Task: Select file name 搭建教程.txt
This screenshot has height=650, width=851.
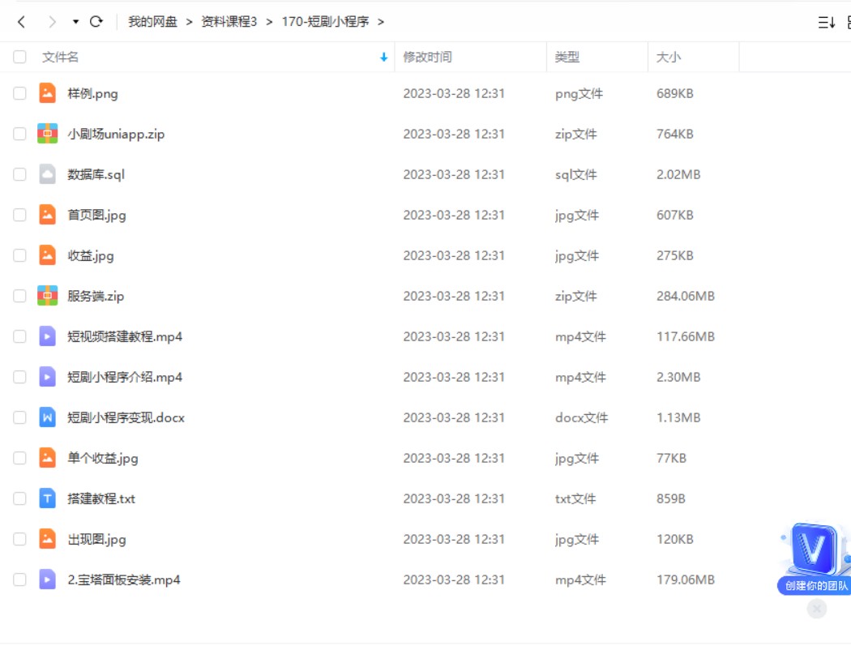Action: point(101,499)
